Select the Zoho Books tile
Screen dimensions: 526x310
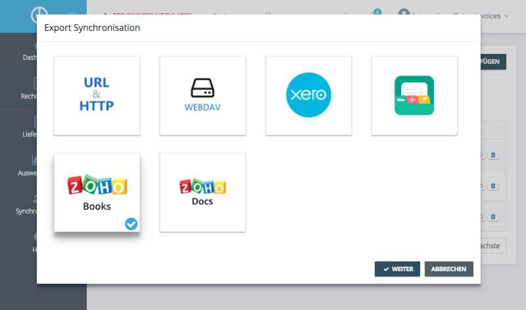coord(97,192)
